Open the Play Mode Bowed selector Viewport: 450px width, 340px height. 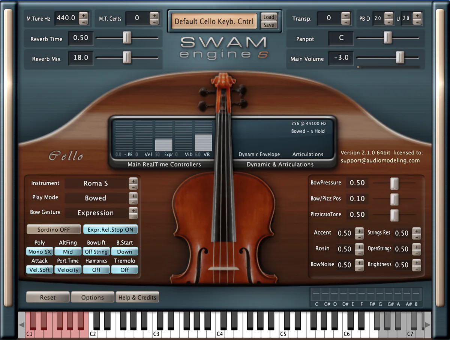tap(96, 198)
